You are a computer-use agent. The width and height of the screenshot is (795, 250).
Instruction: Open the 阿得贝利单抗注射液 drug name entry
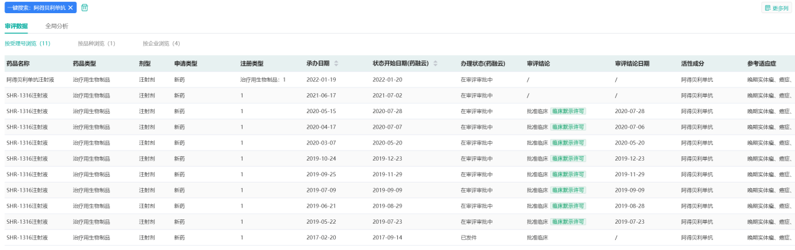(31, 80)
